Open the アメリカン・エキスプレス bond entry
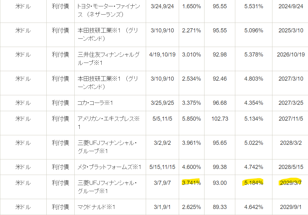Screen dimensions: 308x215 108,123
